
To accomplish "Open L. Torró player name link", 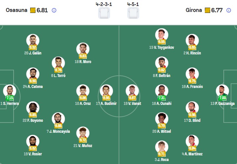I will (x=58, y=76).
